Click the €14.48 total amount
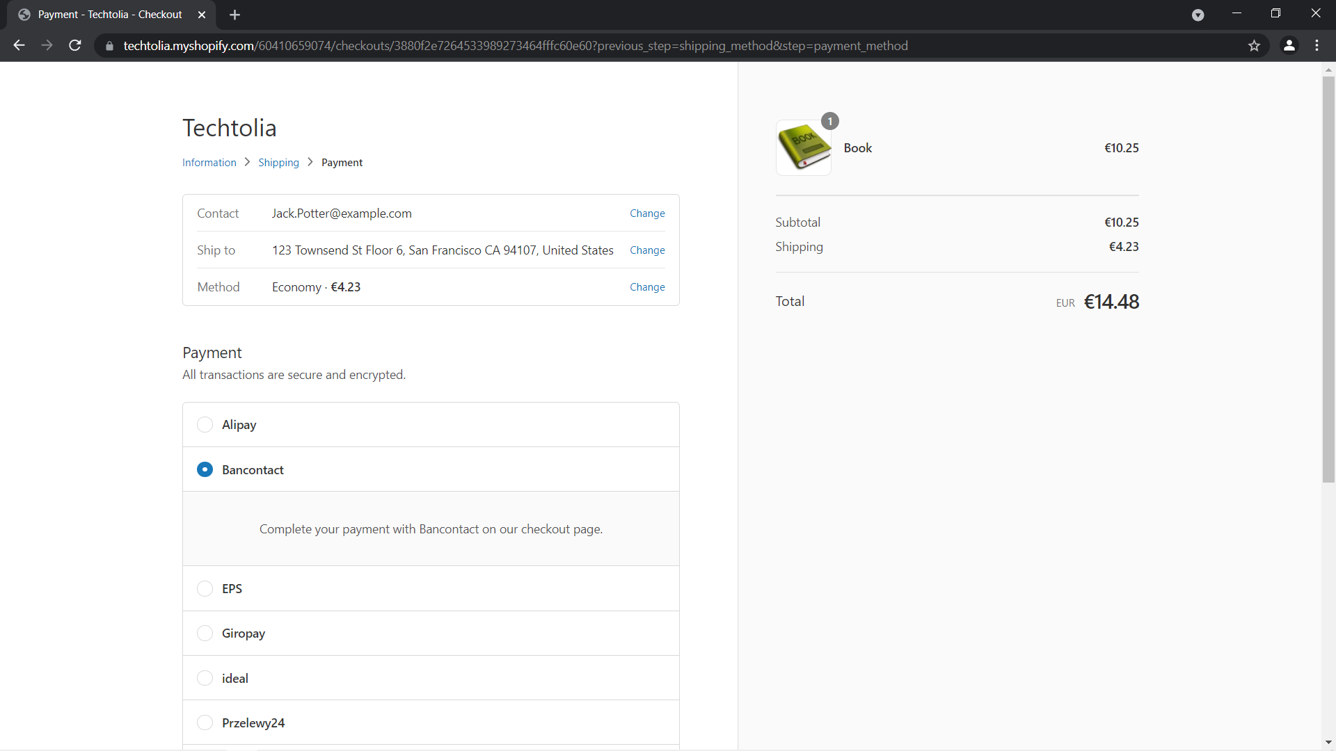1336x751 pixels. pos(1111,302)
